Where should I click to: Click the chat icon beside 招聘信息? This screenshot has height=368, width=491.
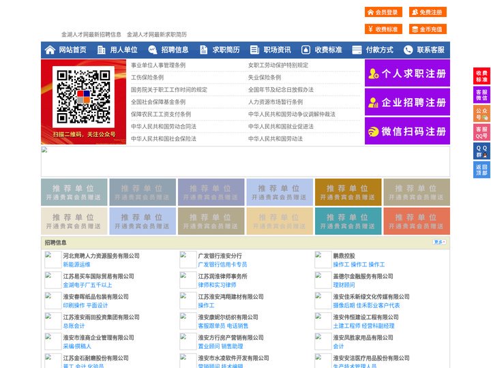153,50
